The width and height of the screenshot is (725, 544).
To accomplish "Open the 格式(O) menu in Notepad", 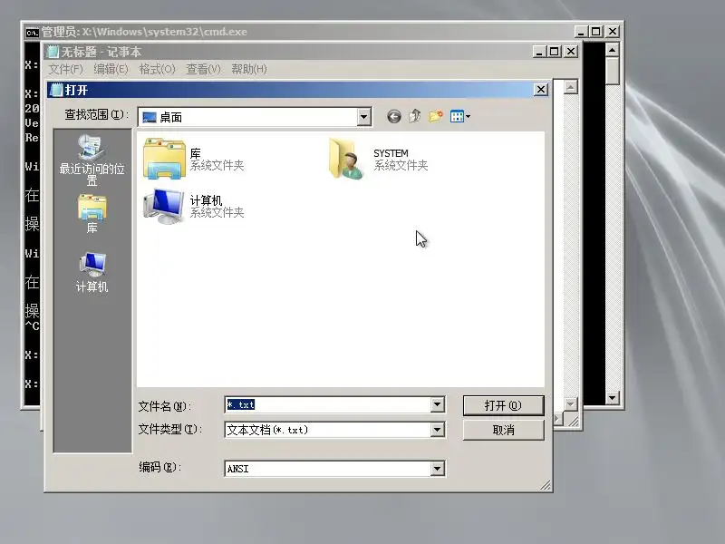I will [x=157, y=70].
